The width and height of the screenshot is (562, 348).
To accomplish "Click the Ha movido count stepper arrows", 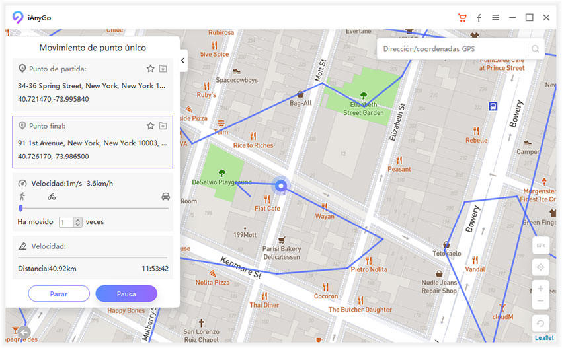I will 78,222.
